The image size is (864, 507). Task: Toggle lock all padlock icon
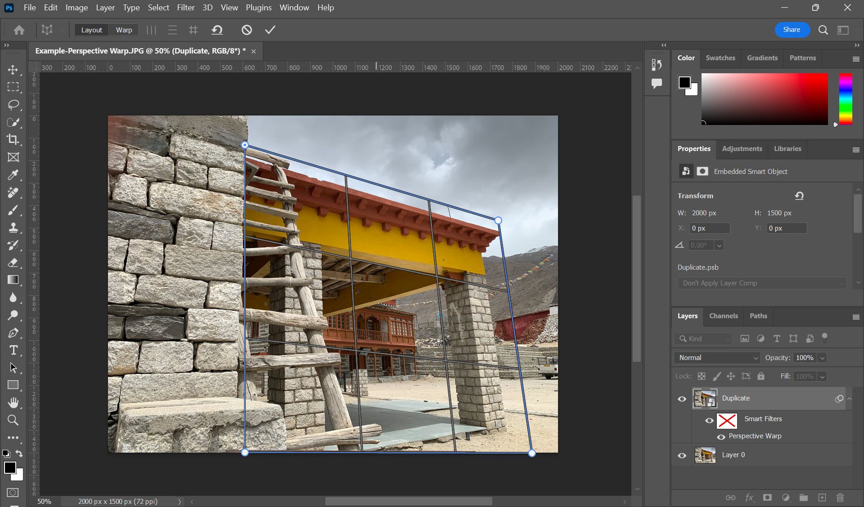click(760, 376)
